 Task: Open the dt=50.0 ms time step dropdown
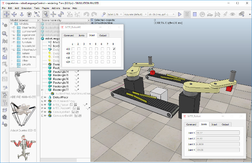pyautogui.click(x=162, y=14)
